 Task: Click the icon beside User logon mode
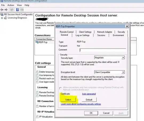click(37, 82)
